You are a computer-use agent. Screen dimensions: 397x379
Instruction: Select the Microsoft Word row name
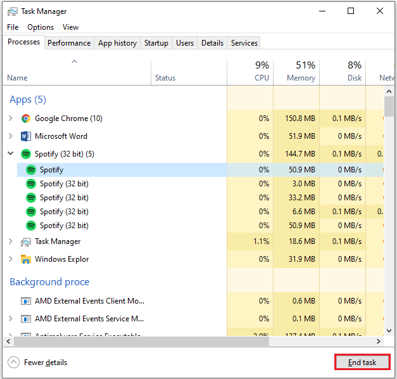tap(61, 136)
